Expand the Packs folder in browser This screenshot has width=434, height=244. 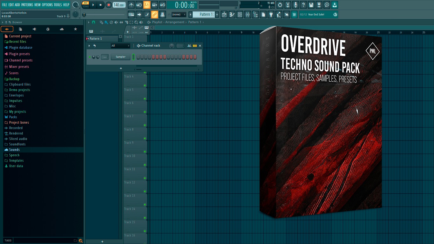tap(13, 117)
